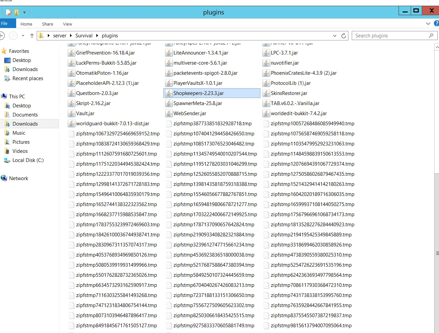Select This PC in navigation pane

17,97
